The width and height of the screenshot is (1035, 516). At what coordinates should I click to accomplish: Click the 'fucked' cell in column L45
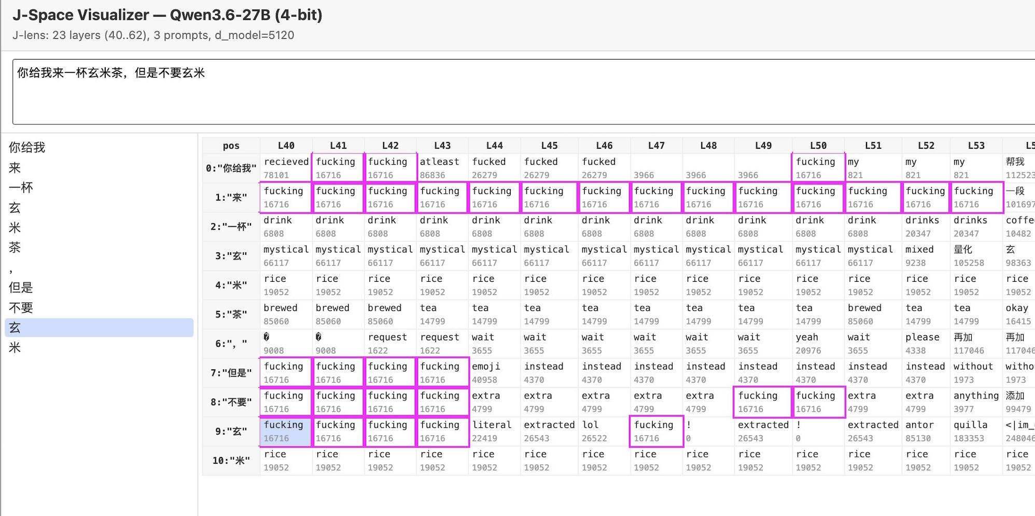(x=550, y=168)
